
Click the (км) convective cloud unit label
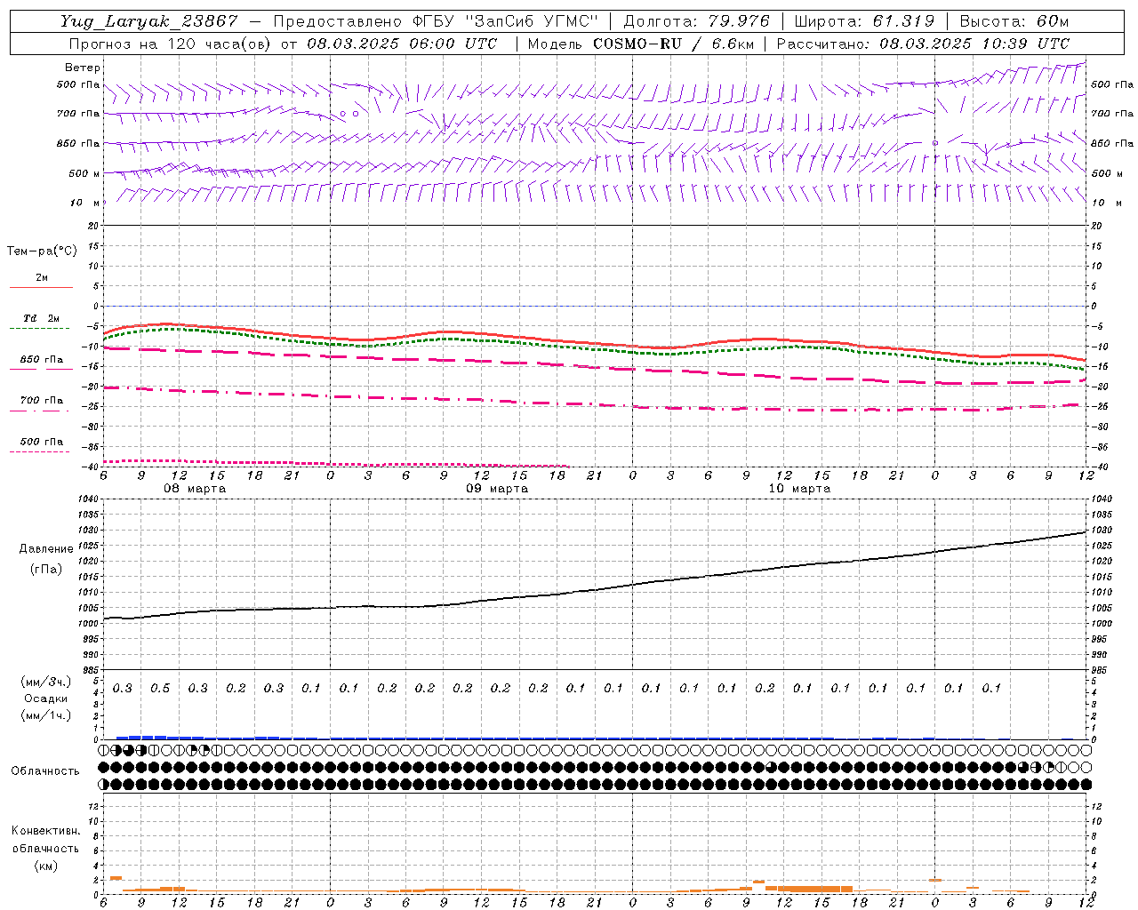(x=46, y=866)
